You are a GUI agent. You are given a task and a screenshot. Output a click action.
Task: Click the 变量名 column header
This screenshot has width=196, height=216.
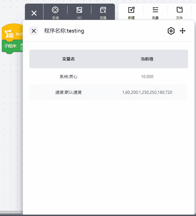pyautogui.click(x=68, y=59)
